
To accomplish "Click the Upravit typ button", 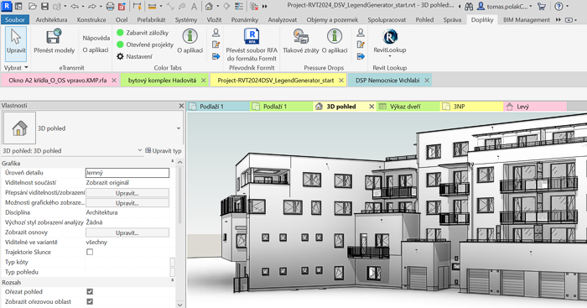I will point(164,150).
